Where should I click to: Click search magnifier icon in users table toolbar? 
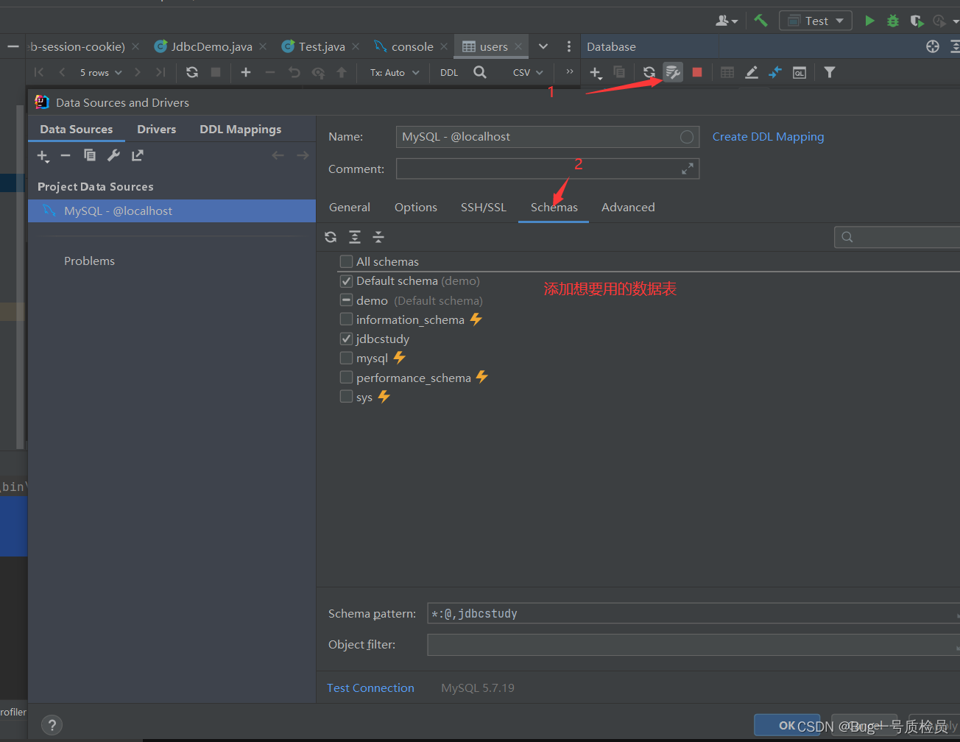click(x=480, y=72)
